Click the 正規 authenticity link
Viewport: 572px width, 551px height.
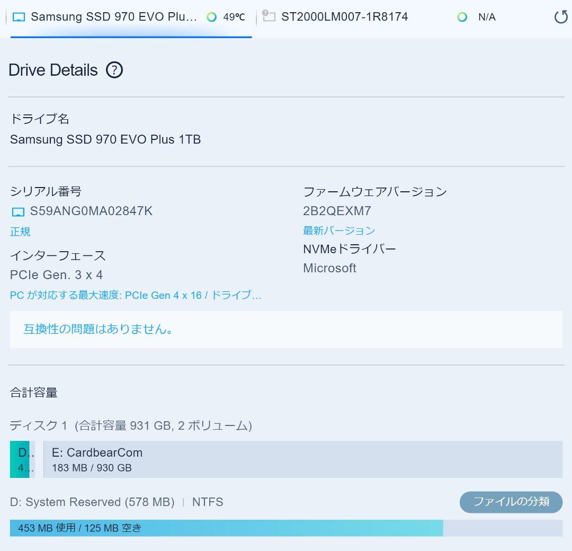20,232
